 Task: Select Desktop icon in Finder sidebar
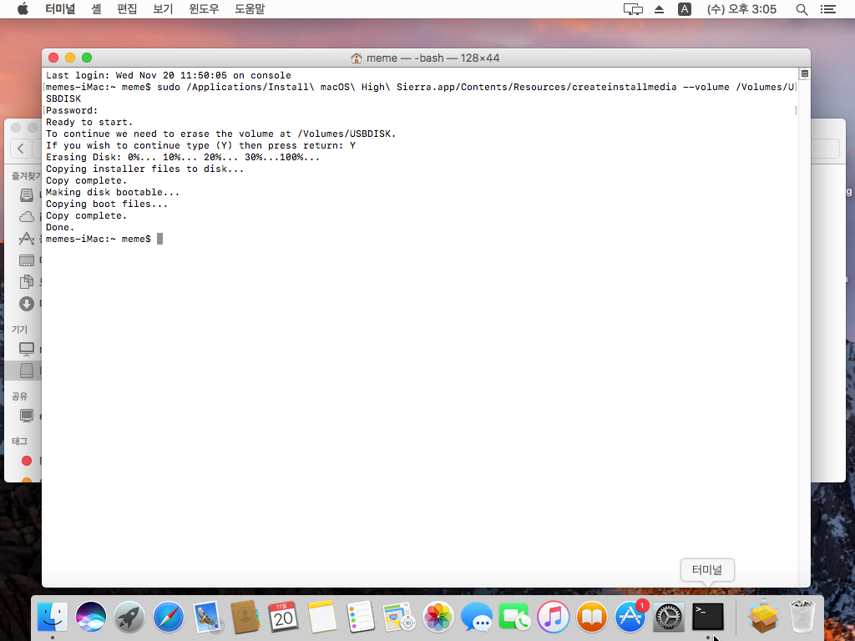(x=27, y=260)
